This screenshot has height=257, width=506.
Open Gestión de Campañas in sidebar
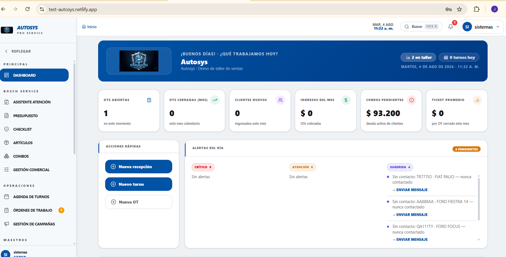click(x=34, y=224)
